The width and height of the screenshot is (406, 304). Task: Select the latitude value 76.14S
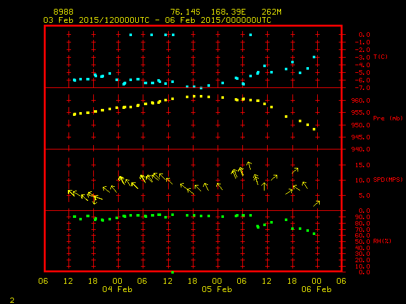(x=184, y=12)
